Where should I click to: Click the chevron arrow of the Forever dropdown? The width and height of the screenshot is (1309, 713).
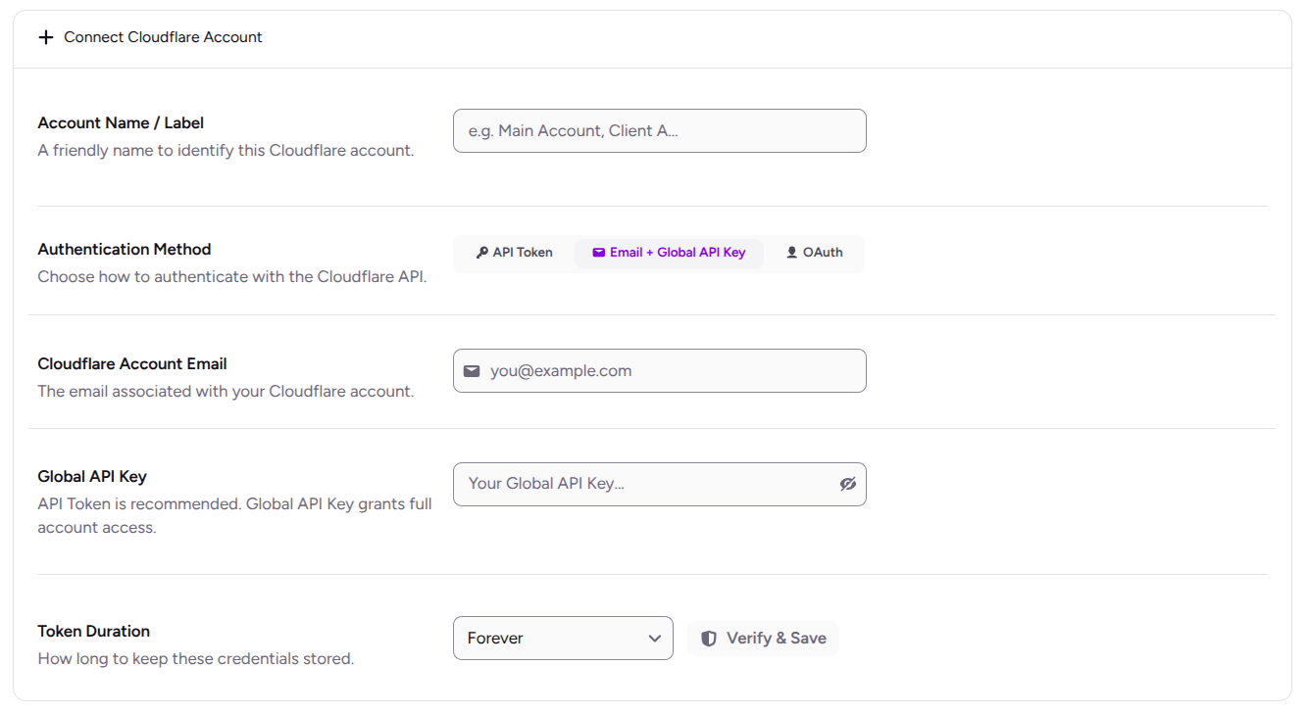tap(655, 639)
